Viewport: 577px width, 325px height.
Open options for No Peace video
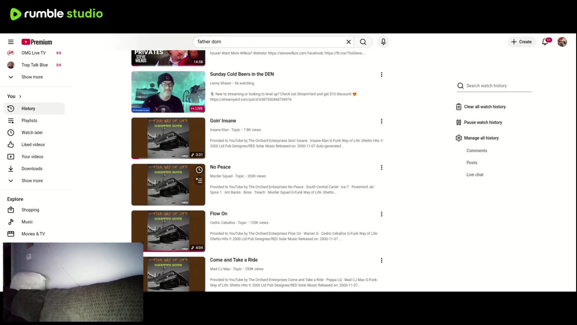pos(381,167)
